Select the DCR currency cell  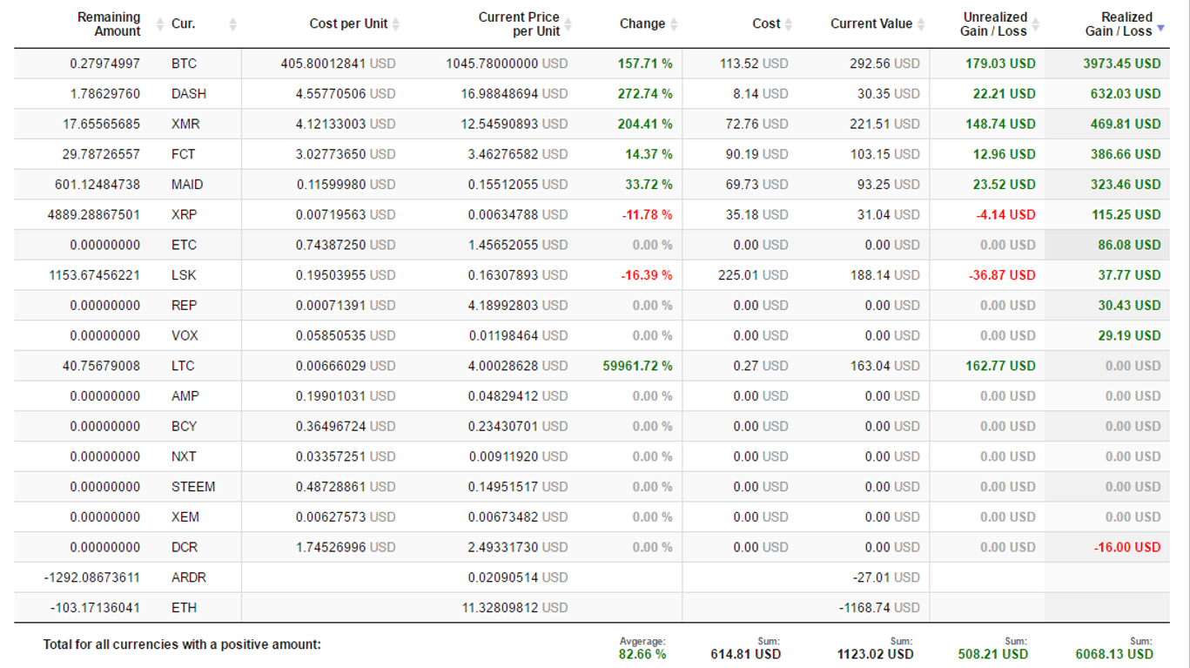[x=184, y=547]
